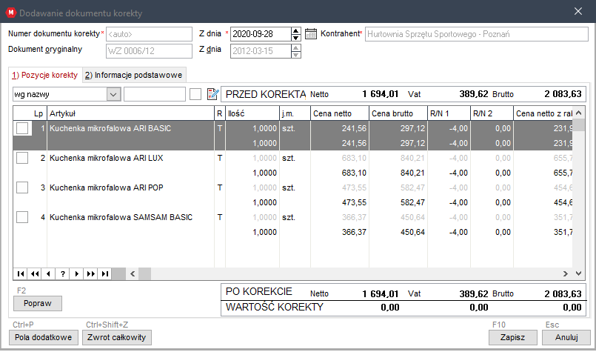Increase the correction date with up spinner
596x352 pixels.
click(295, 31)
